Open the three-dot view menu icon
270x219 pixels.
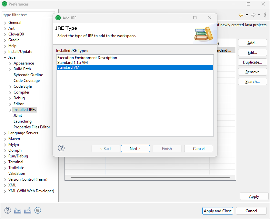tap(265, 15)
